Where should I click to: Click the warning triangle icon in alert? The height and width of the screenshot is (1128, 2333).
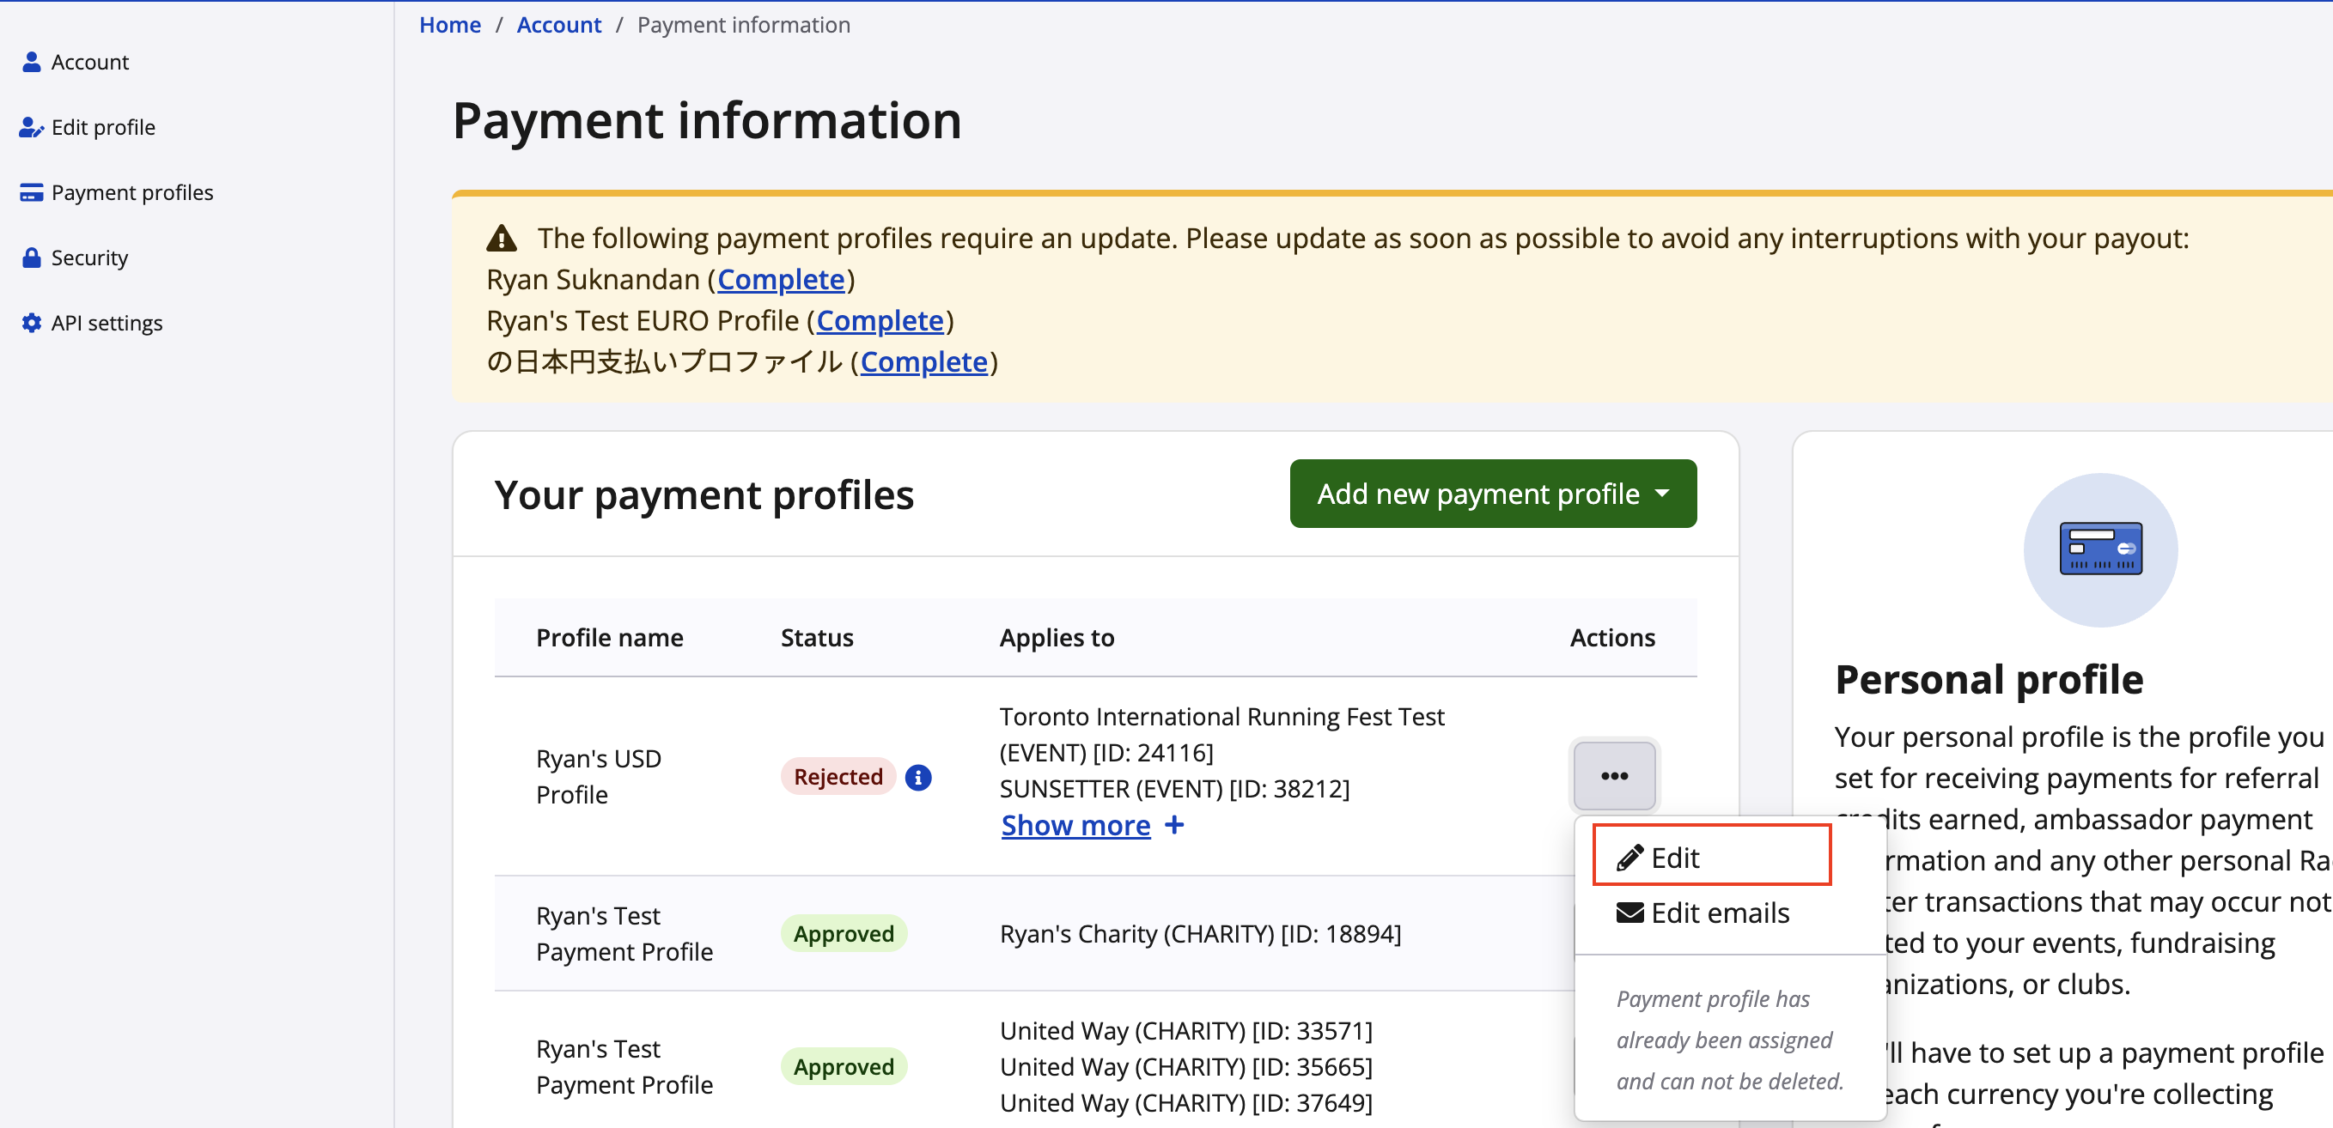pyautogui.click(x=502, y=238)
